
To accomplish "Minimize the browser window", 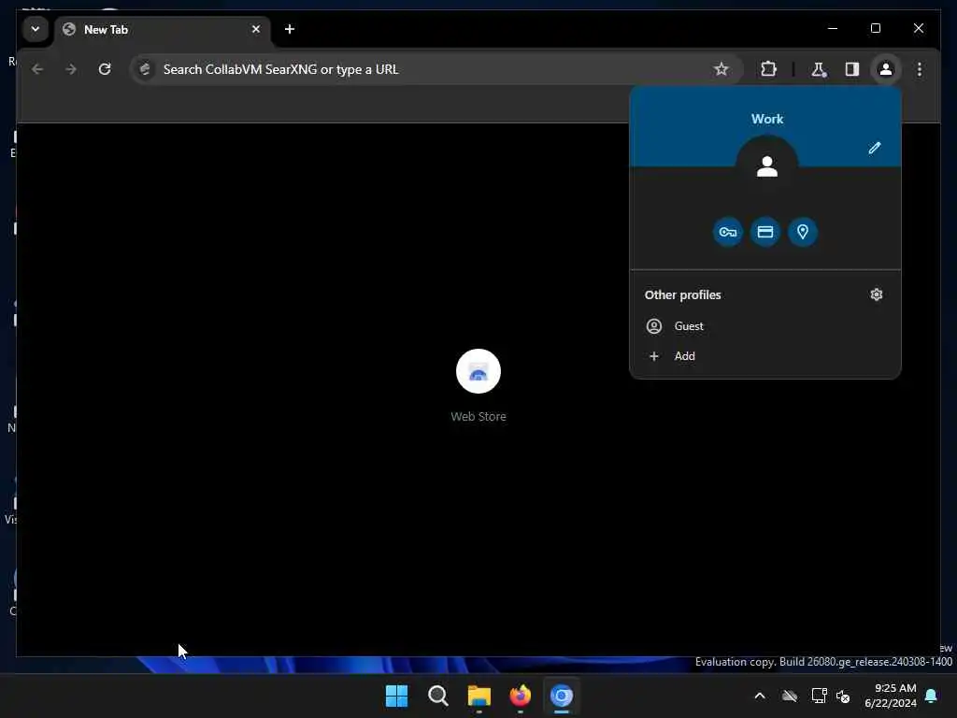I will (833, 28).
